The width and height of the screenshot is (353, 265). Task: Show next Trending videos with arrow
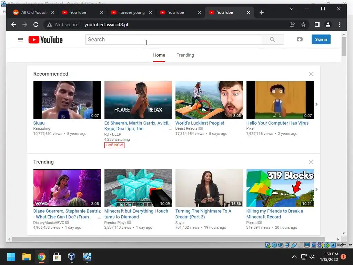coord(316,189)
